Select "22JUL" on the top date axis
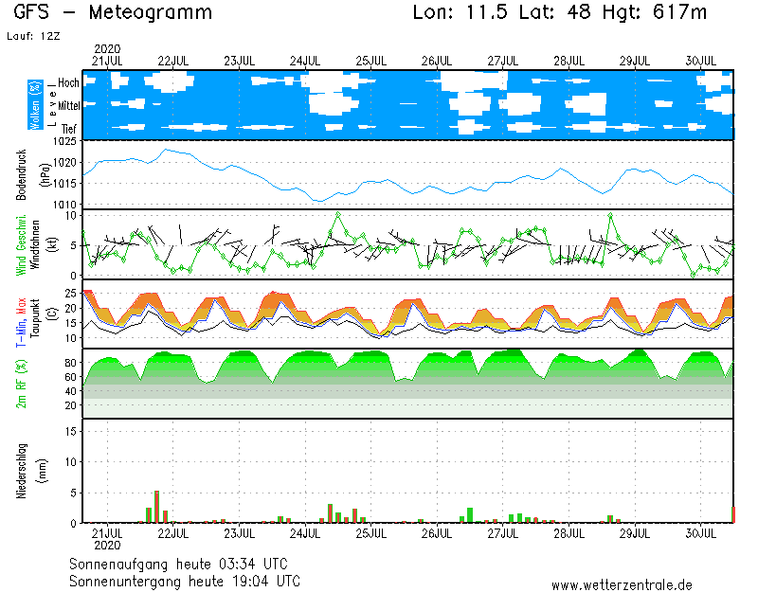758x592 pixels. (x=173, y=61)
